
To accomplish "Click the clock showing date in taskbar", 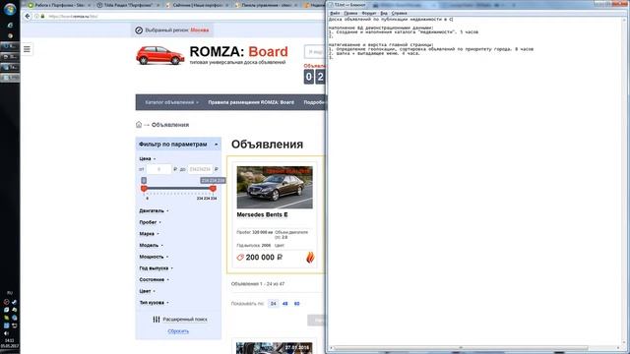I will 9,343.
